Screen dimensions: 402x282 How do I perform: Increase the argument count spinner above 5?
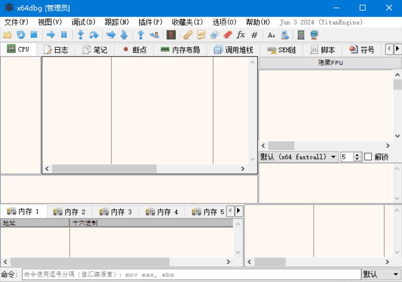coord(357,155)
